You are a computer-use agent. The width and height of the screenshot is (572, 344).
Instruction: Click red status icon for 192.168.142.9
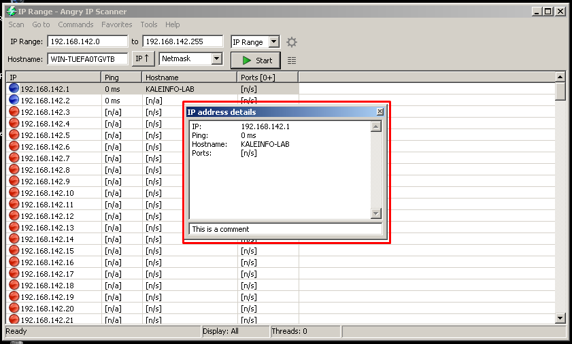click(14, 181)
